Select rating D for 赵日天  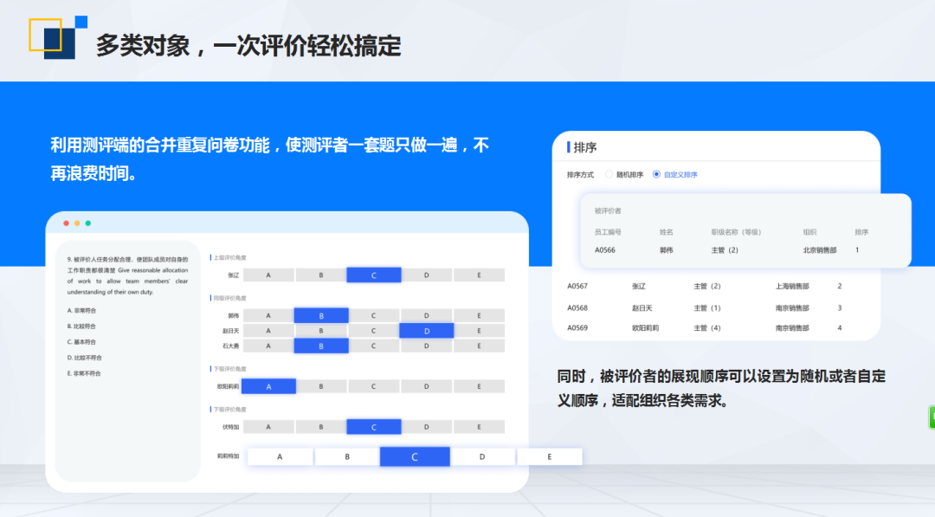[425, 330]
